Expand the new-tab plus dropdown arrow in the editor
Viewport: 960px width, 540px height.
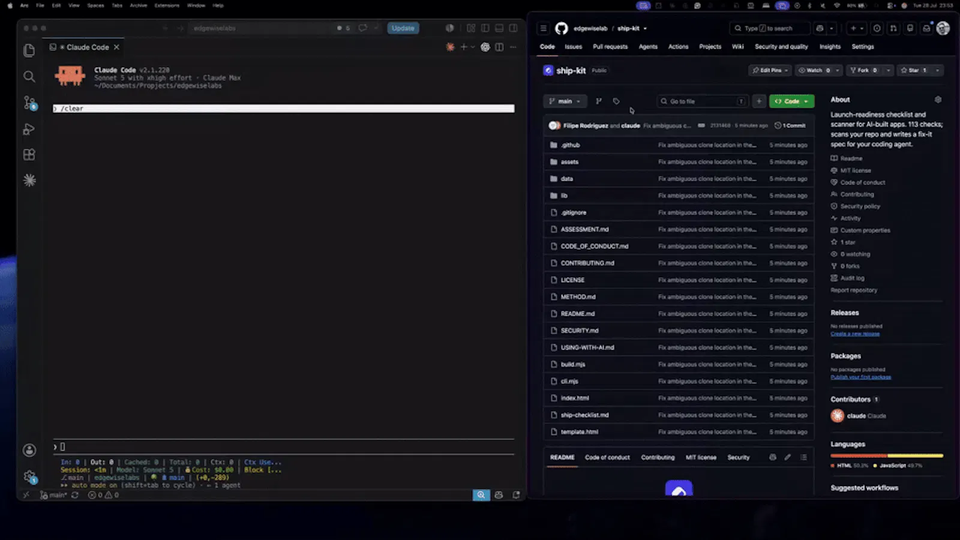(x=473, y=47)
